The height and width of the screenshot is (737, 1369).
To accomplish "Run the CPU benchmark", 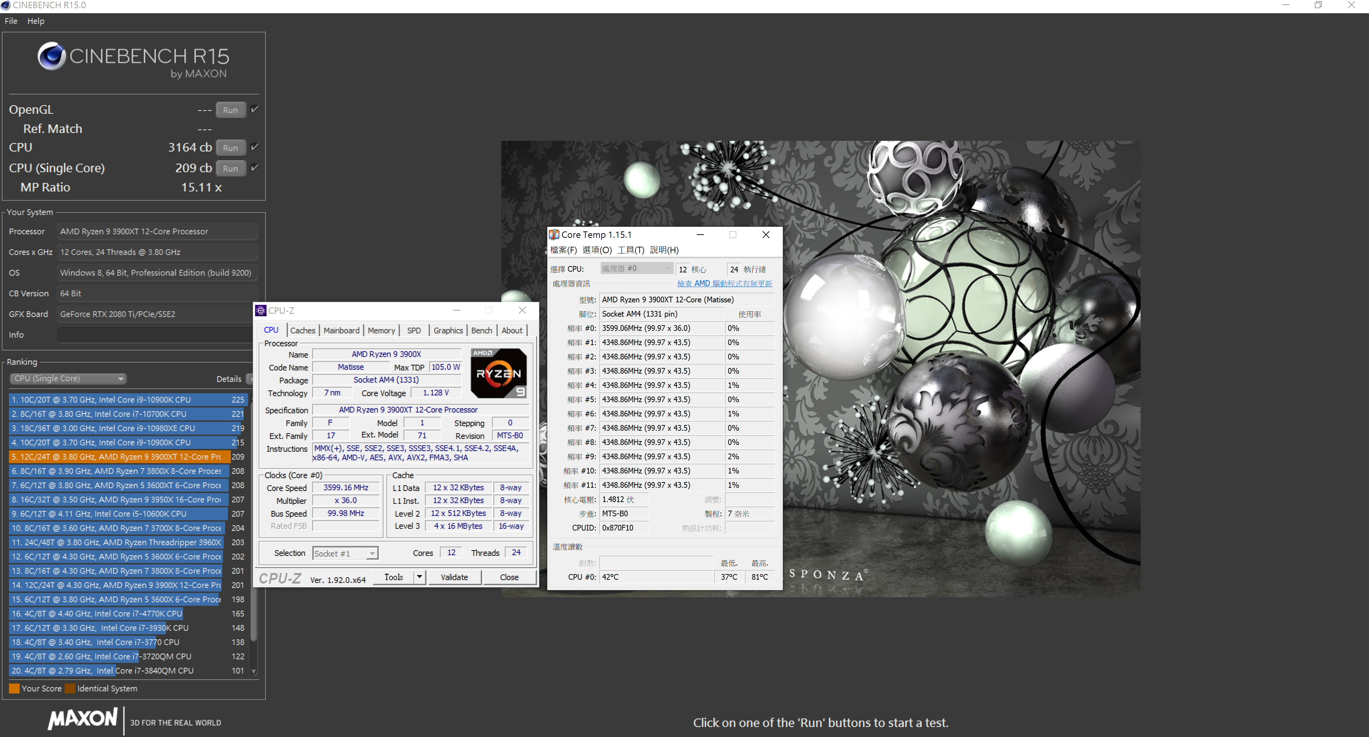I will pos(230,148).
